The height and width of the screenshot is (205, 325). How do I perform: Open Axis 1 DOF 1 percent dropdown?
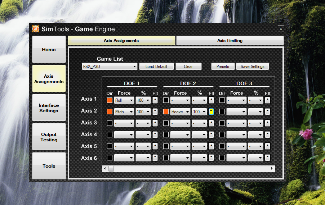[x=143, y=100]
